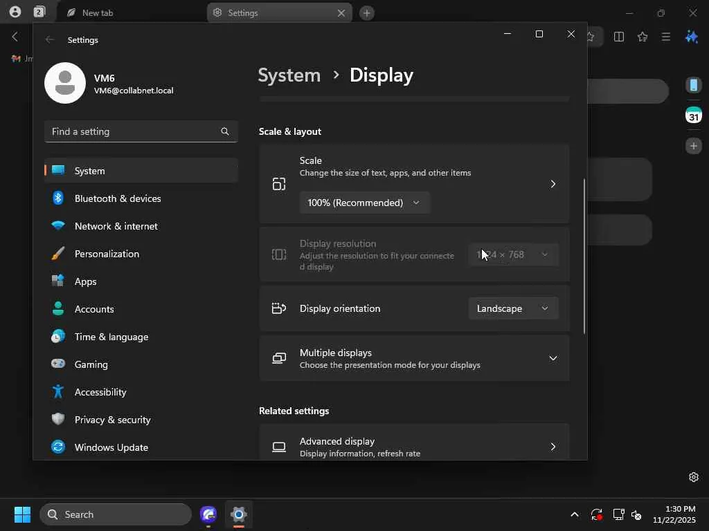The image size is (709, 531).
Task: Click the Gaming controller icon
Action: pyautogui.click(x=58, y=364)
